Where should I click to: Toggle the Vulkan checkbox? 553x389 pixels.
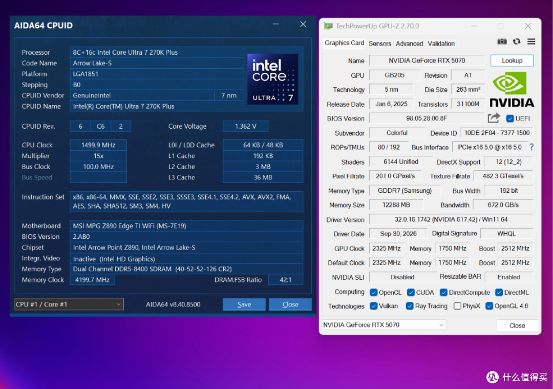click(373, 306)
